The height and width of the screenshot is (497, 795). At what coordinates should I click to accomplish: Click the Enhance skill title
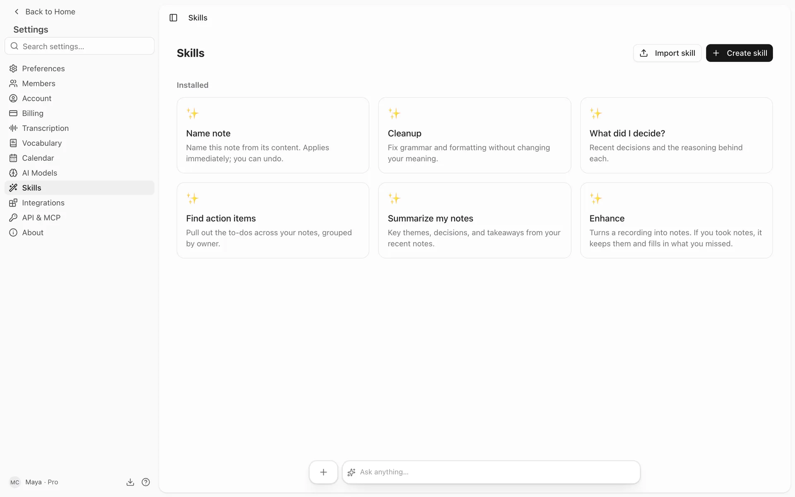point(607,218)
